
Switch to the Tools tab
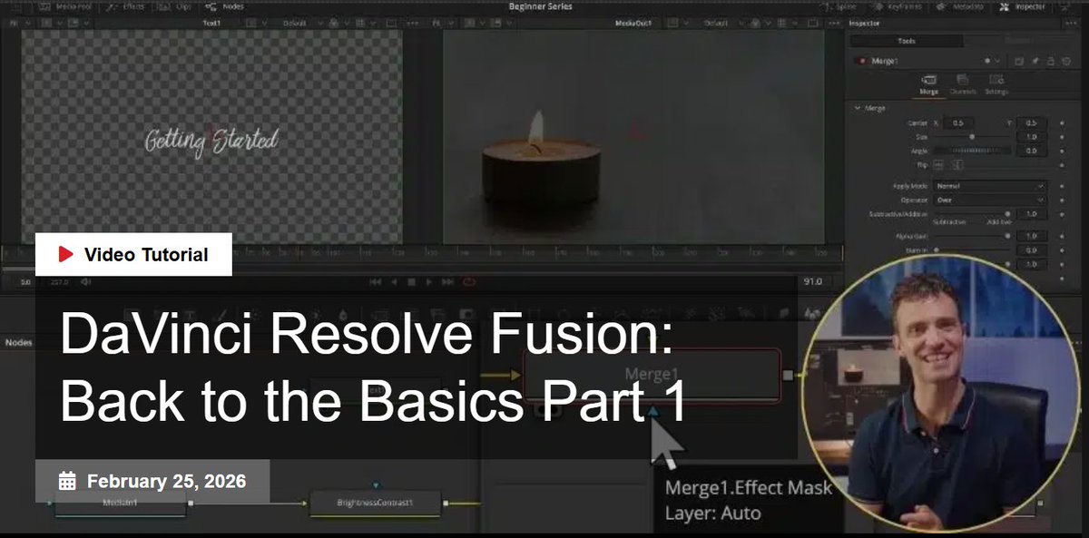(x=906, y=41)
